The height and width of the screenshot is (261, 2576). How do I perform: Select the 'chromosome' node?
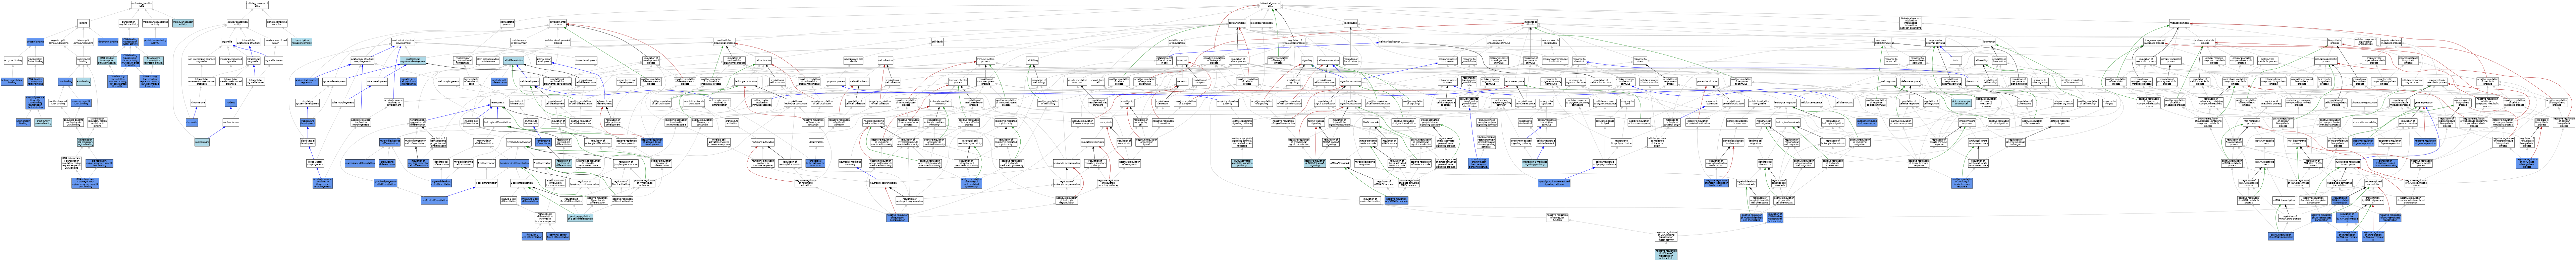pyautogui.click(x=198, y=103)
